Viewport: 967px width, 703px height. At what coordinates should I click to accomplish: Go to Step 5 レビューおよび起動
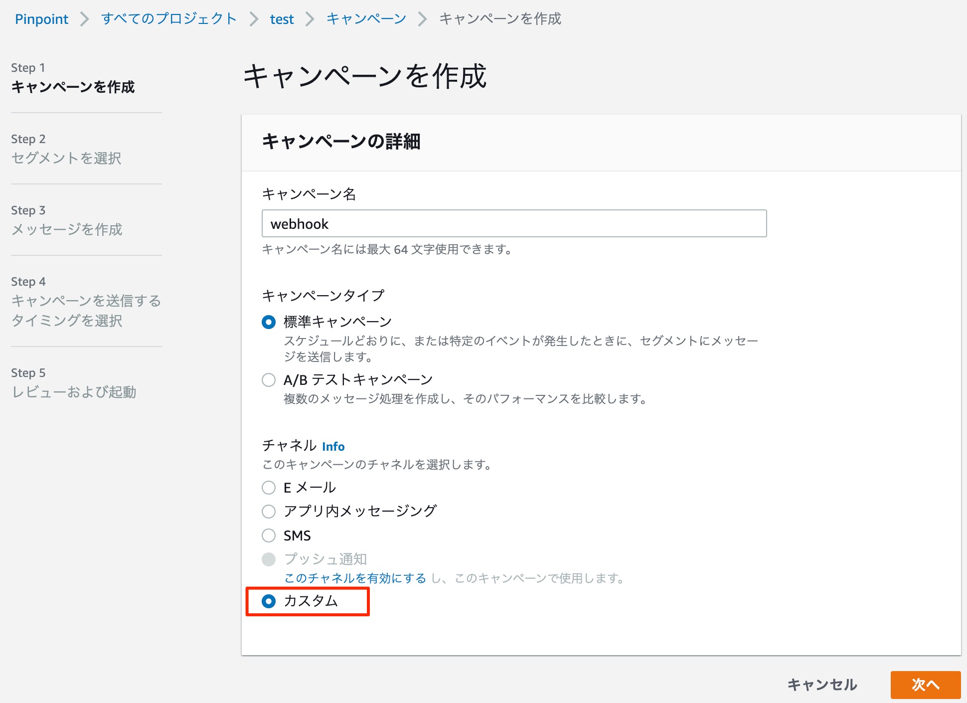pos(75,393)
